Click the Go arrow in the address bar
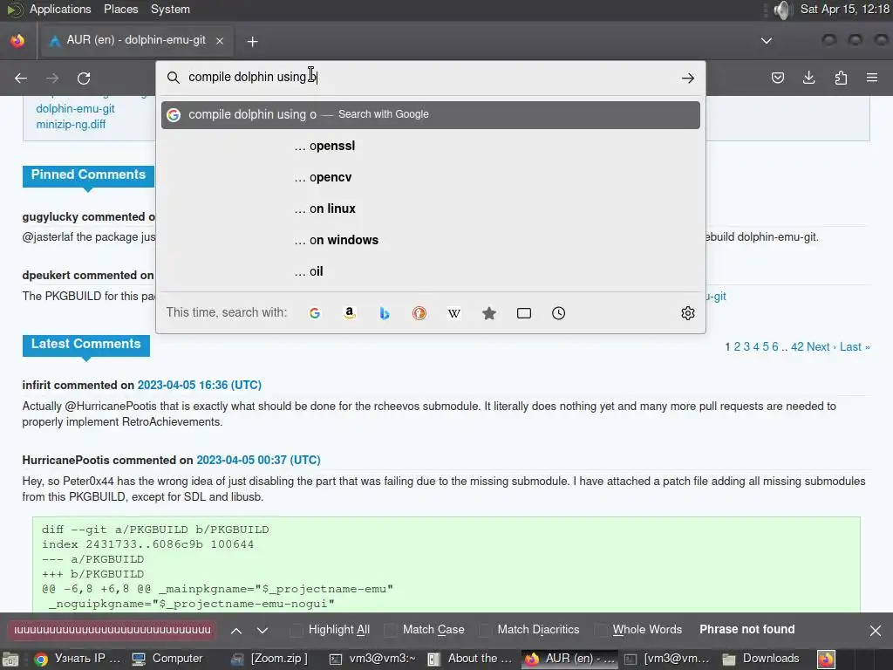Image resolution: width=893 pixels, height=670 pixels. click(688, 78)
